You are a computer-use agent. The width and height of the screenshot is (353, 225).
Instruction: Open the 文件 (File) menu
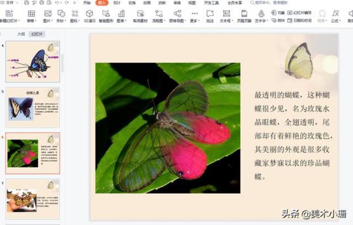(x=9, y=3)
